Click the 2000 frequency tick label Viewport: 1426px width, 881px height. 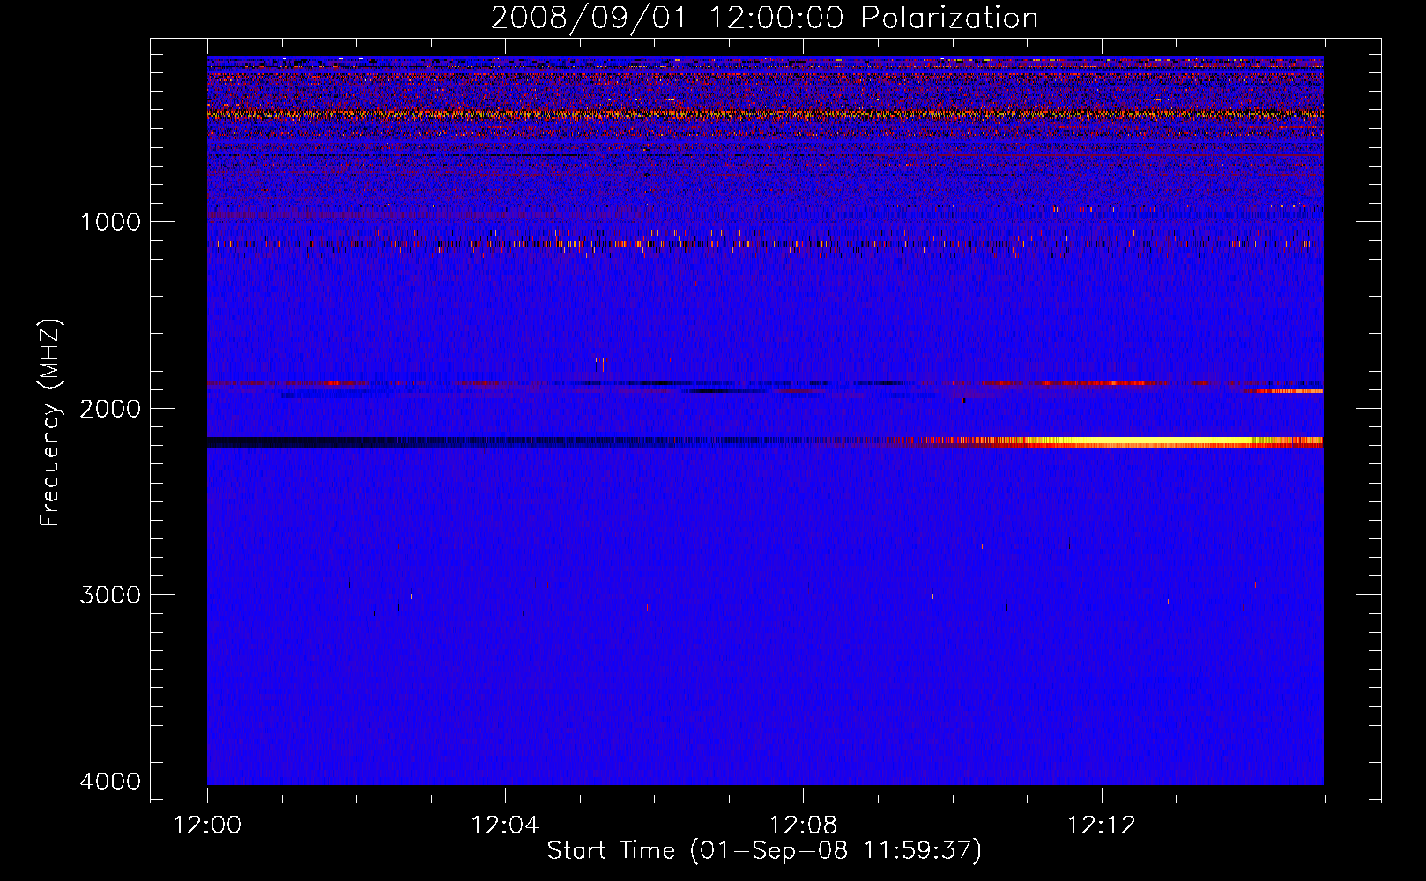[x=110, y=409]
